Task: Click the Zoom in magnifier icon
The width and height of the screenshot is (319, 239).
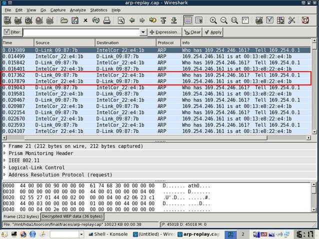Action: click(213, 20)
